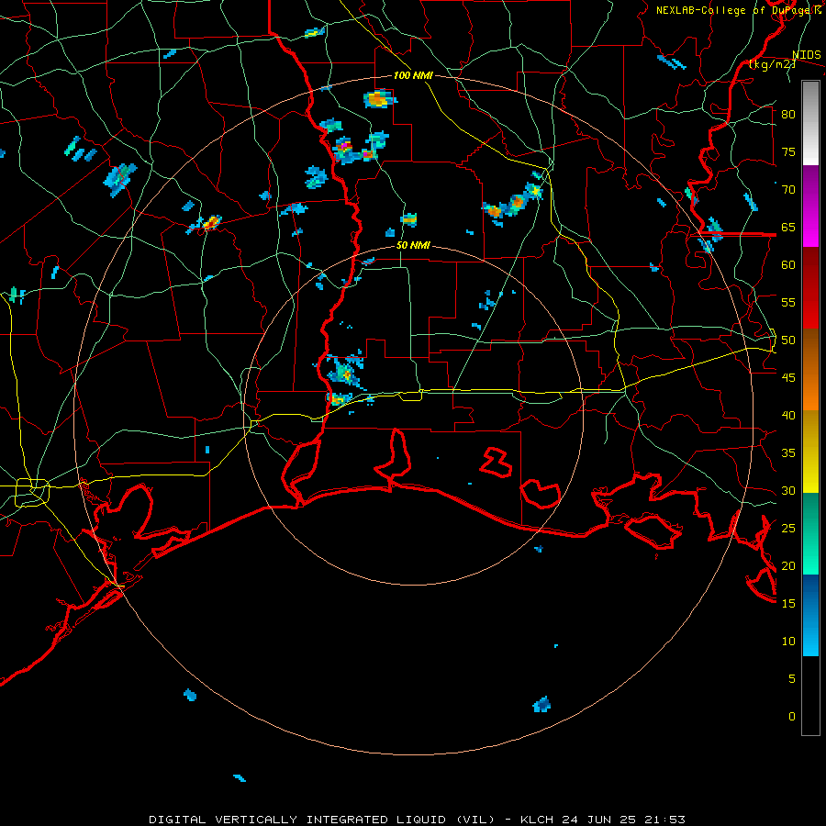Screen dimensions: 826x826
Task: Click the color scale value 35
Action: pyautogui.click(x=788, y=453)
